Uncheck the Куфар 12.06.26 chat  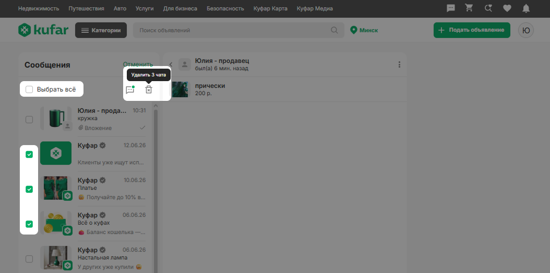click(x=29, y=154)
